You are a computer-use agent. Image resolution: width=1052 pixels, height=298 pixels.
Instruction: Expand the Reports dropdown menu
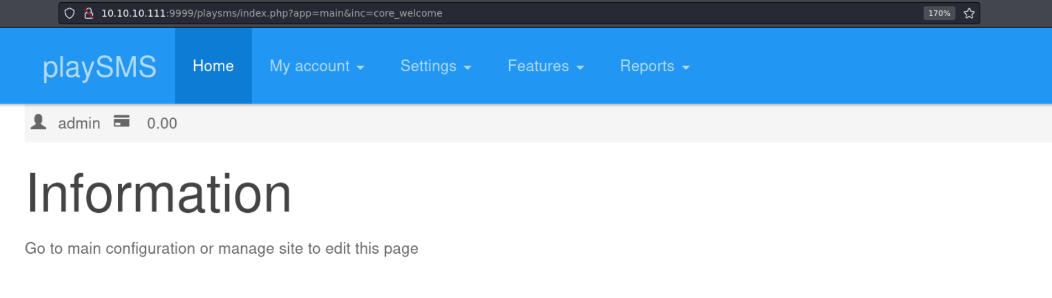tap(655, 66)
